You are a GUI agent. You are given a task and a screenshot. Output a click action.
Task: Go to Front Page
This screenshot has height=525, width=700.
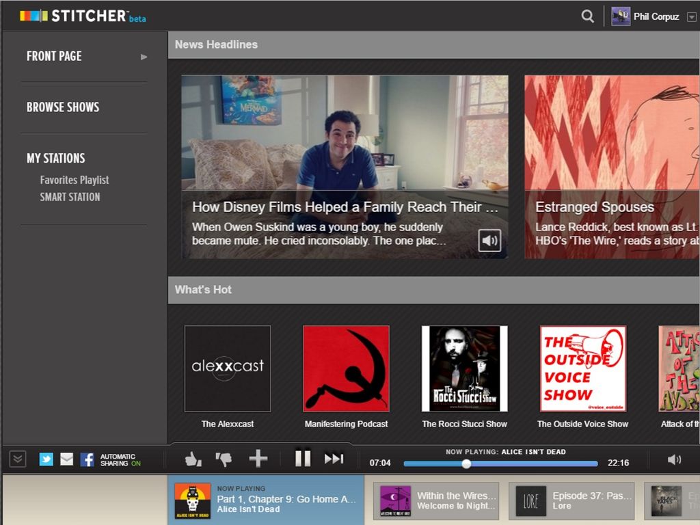tap(54, 56)
